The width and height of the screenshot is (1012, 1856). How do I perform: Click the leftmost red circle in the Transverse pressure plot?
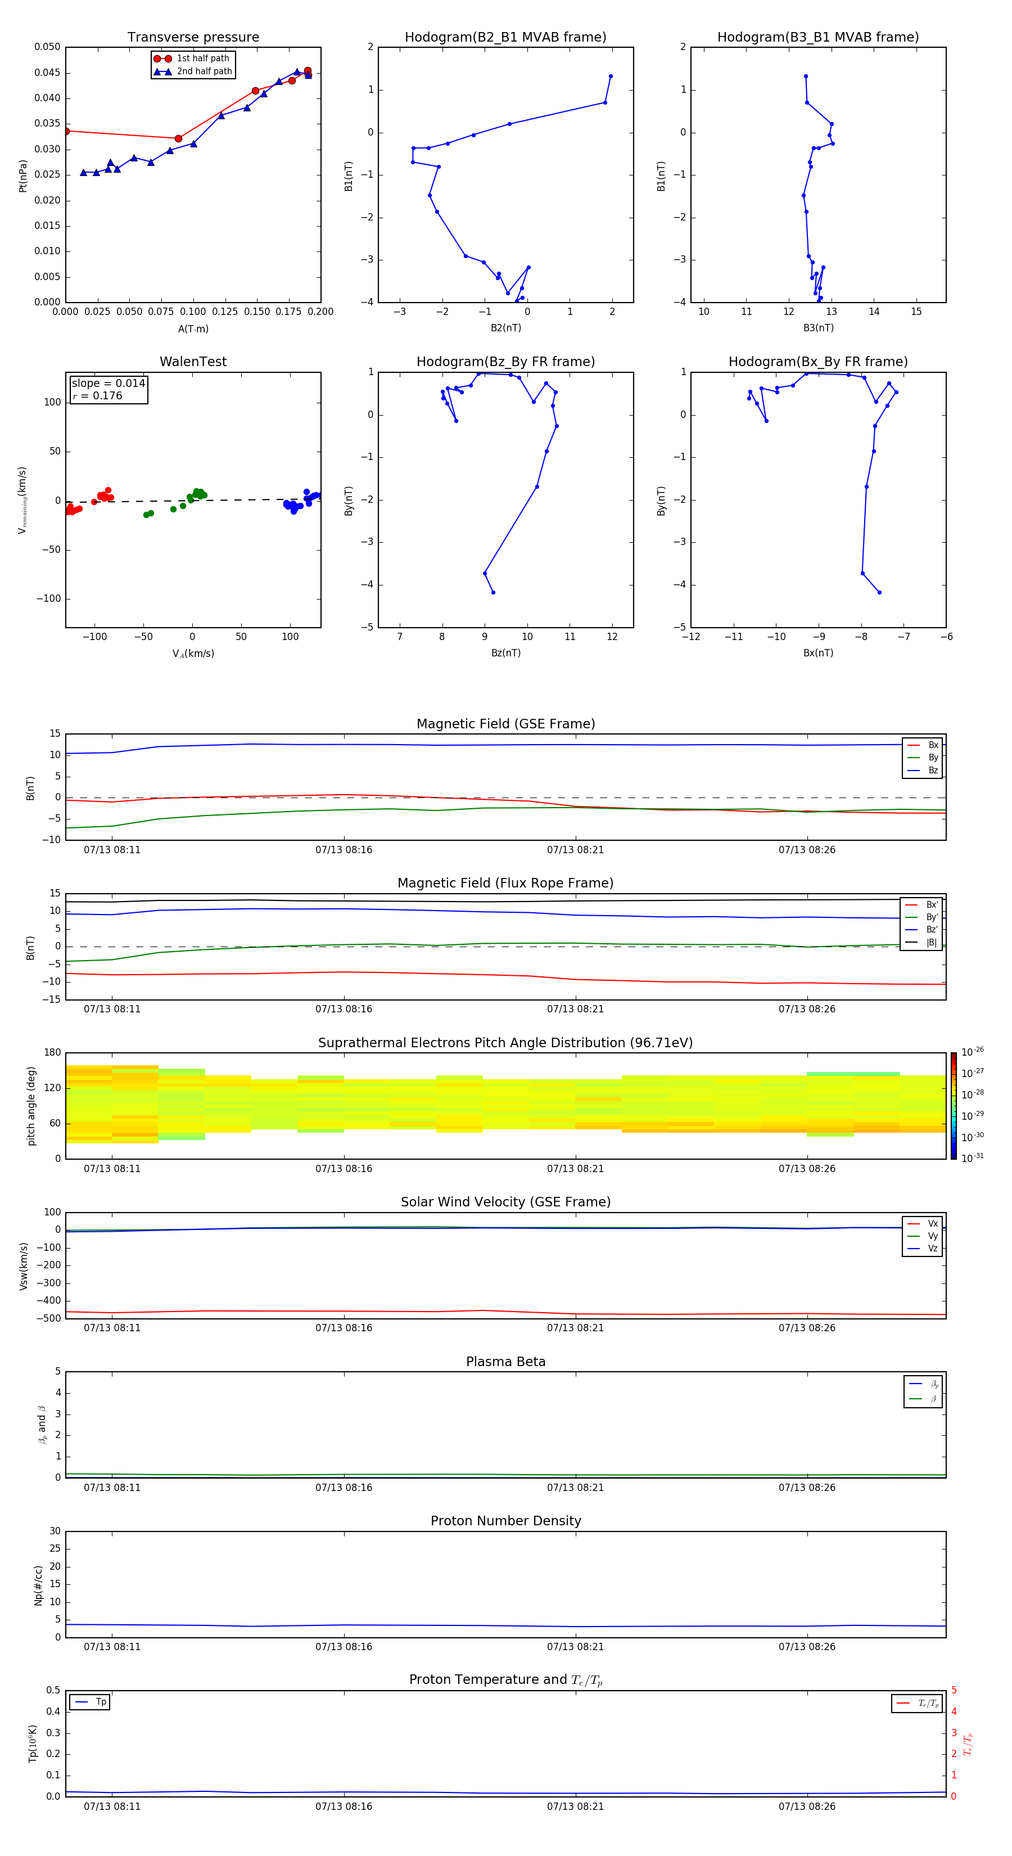tap(66, 131)
